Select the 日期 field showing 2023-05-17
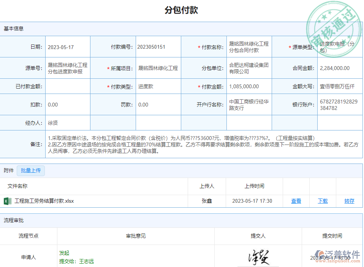The image size is (364, 267). coord(68,47)
